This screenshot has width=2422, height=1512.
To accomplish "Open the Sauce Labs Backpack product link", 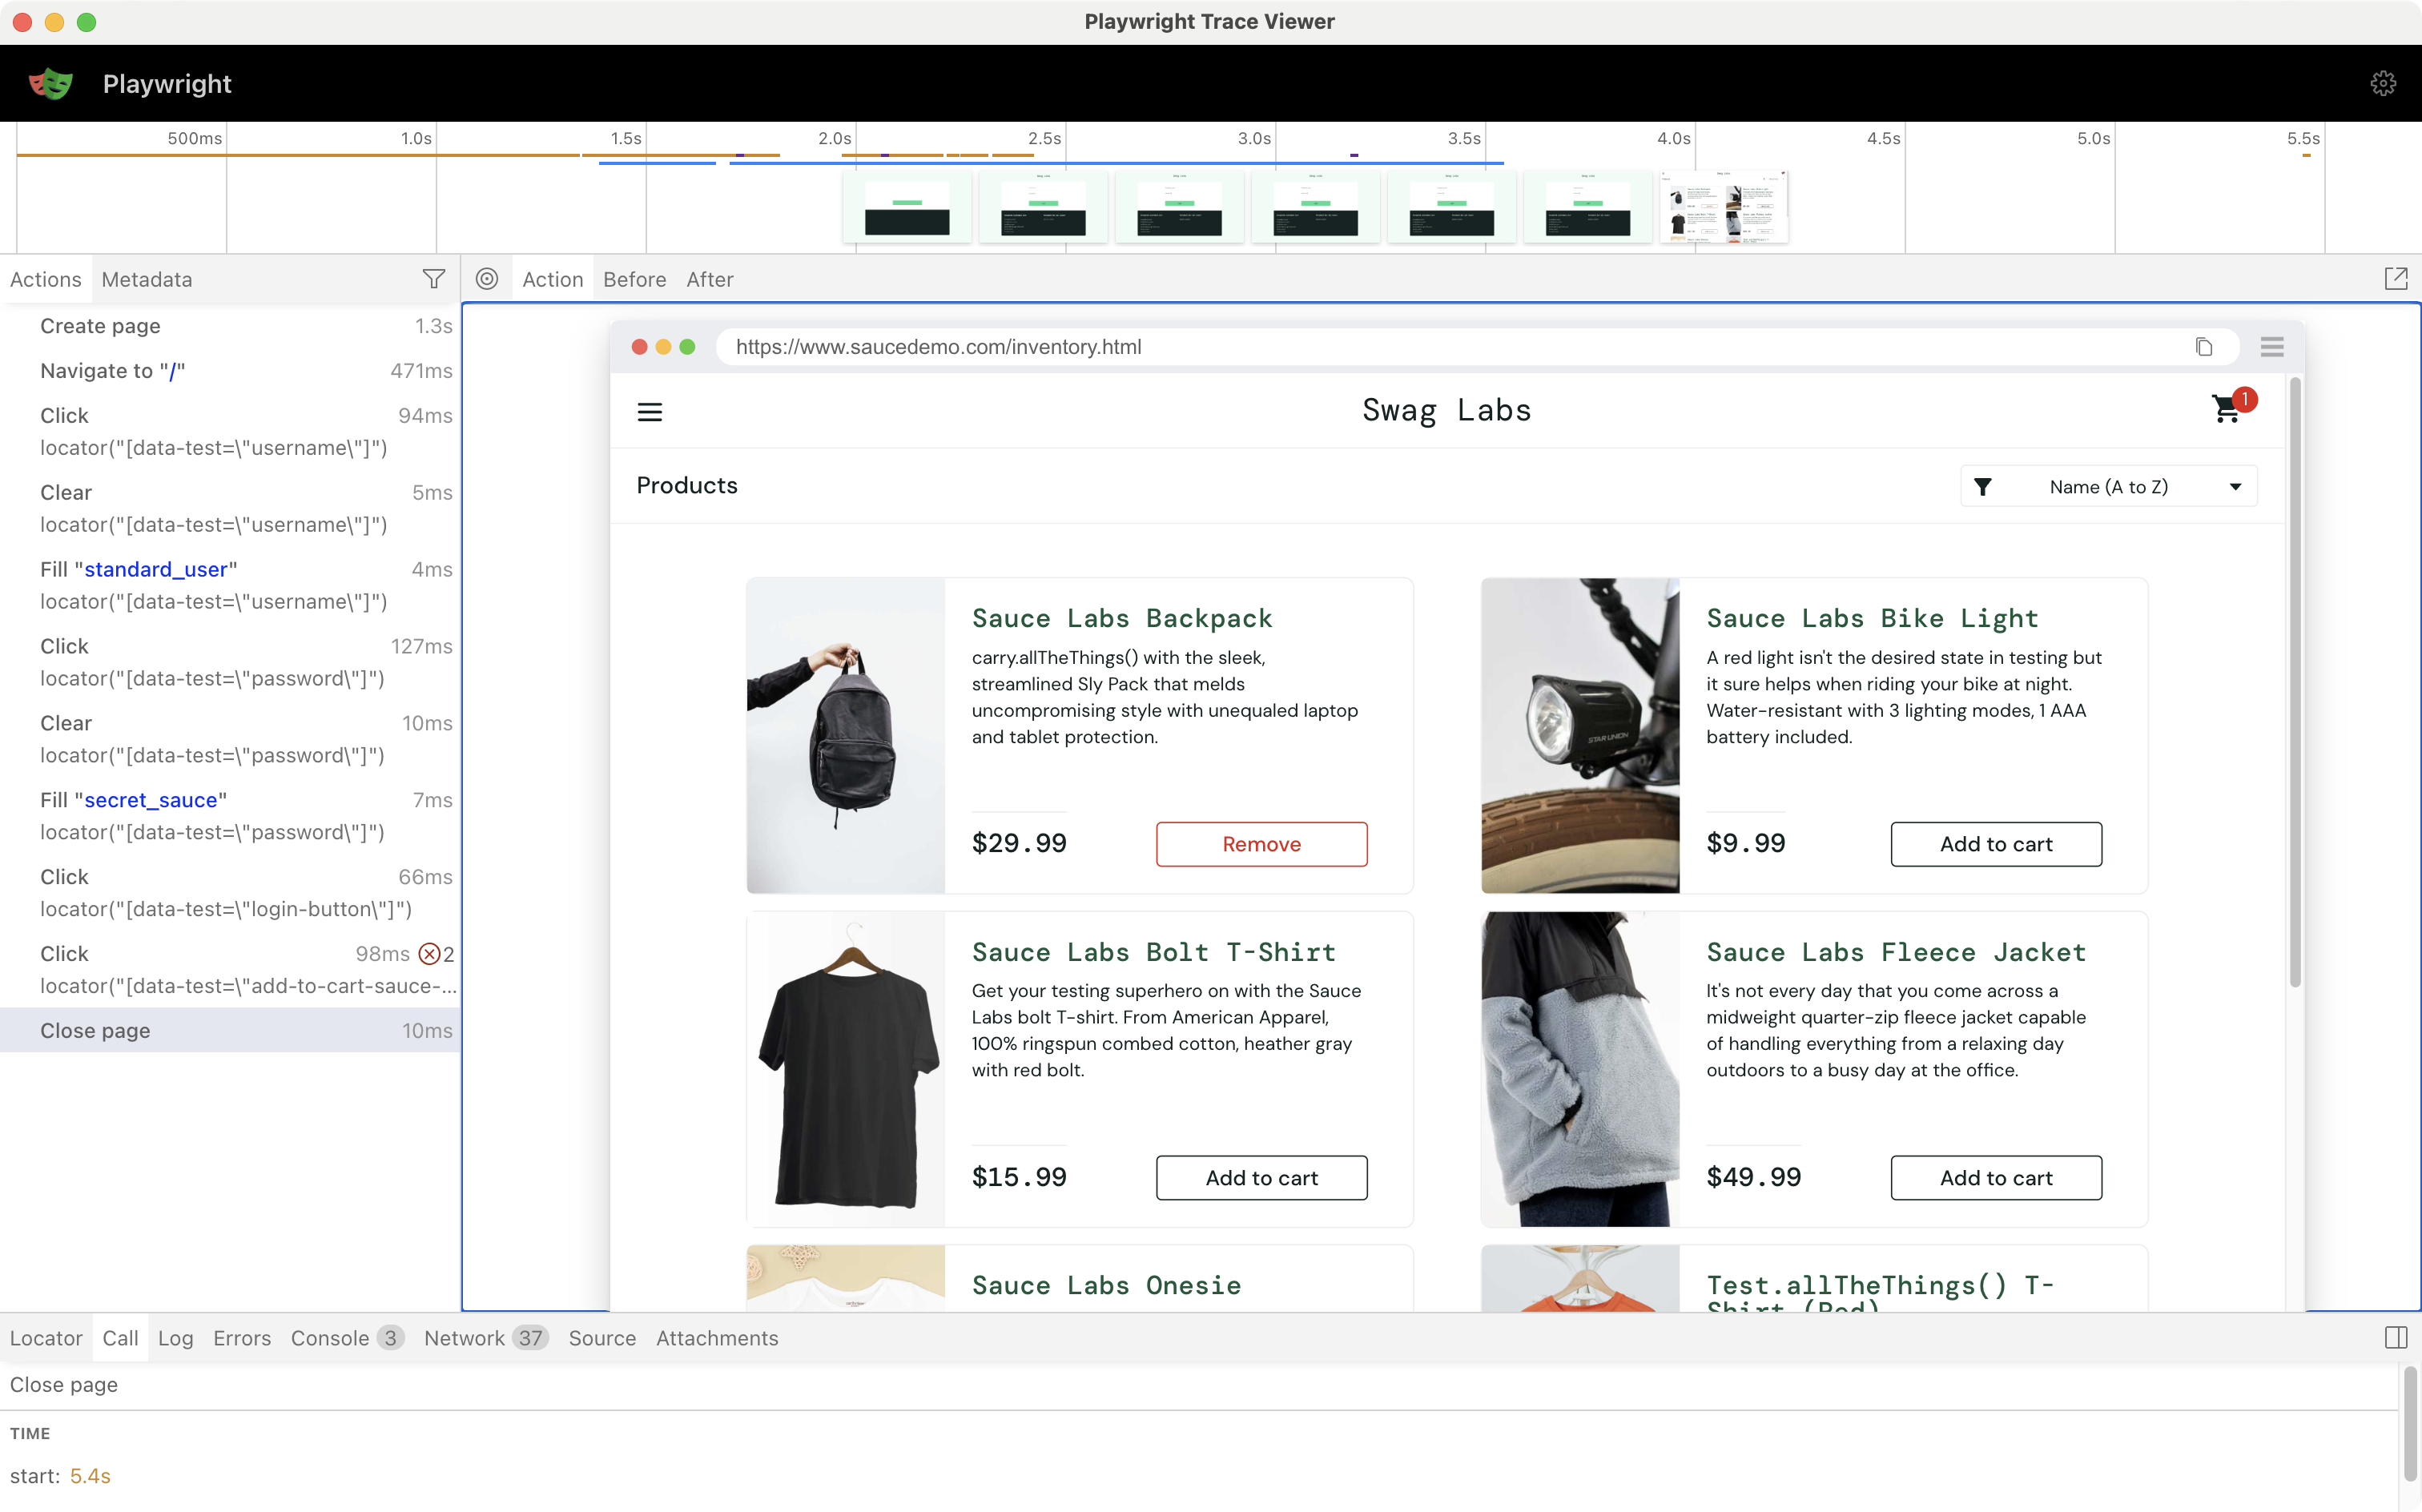I will pos(1122,618).
